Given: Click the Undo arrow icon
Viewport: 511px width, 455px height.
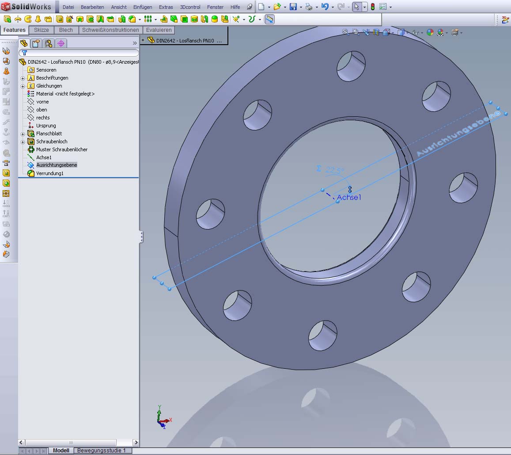Looking at the screenshot, I should (x=325, y=7).
